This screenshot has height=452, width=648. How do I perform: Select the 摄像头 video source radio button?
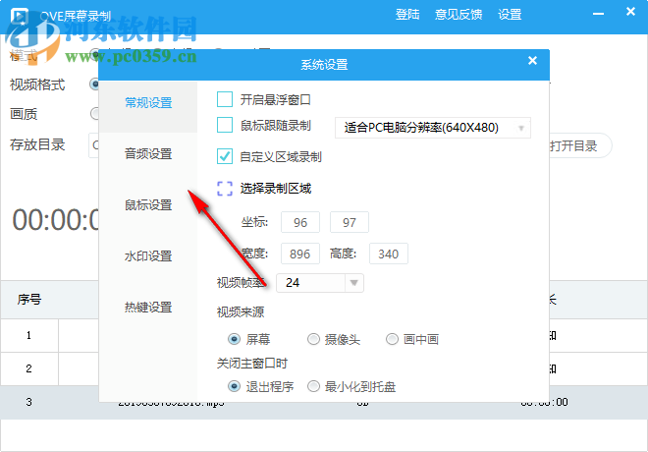313,340
